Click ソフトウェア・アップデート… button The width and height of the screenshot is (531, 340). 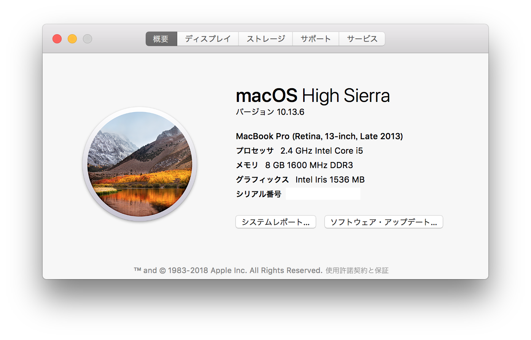(x=383, y=222)
